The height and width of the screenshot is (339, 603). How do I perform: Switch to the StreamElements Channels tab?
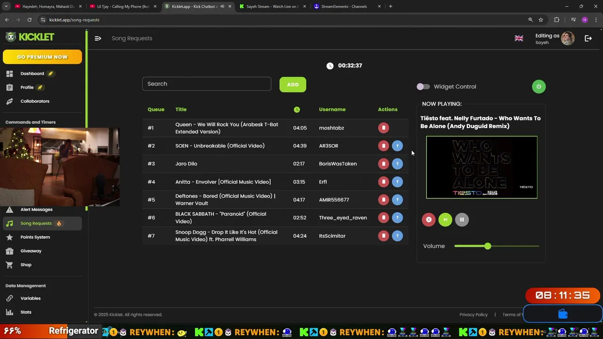pos(347,7)
